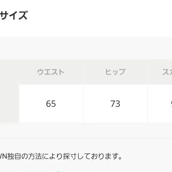Screen dimensions: 172x172
Task: Click the divider between 65 and 73 cells
Action: (x=83, y=104)
